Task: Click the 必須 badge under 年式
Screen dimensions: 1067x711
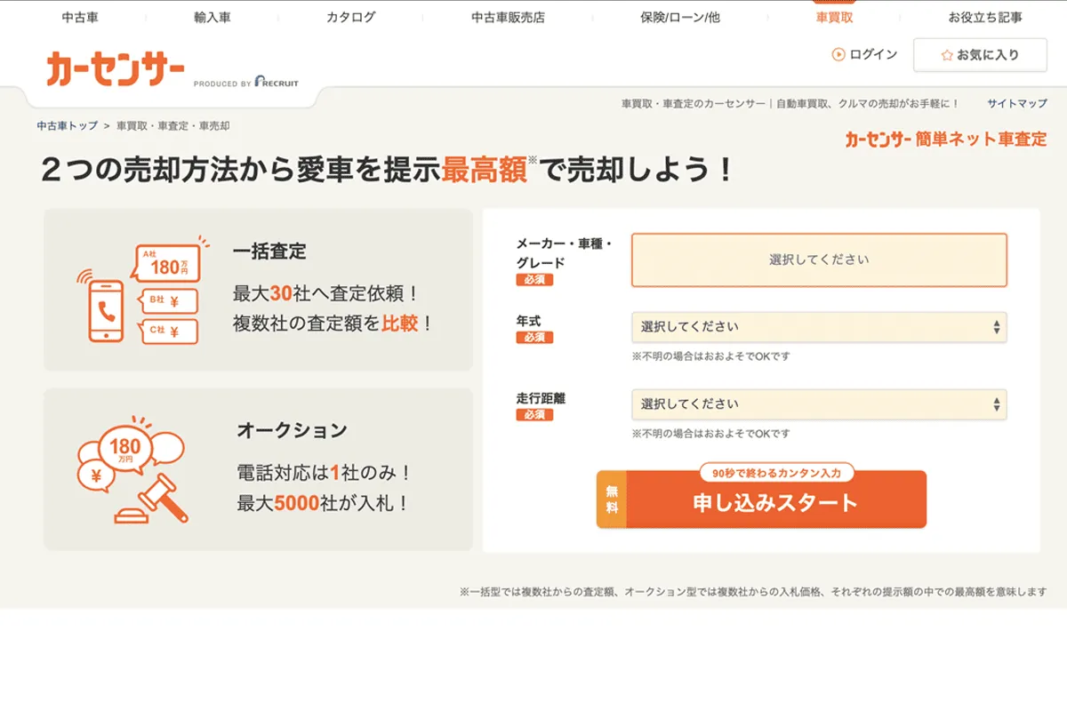Action: pyautogui.click(x=534, y=338)
